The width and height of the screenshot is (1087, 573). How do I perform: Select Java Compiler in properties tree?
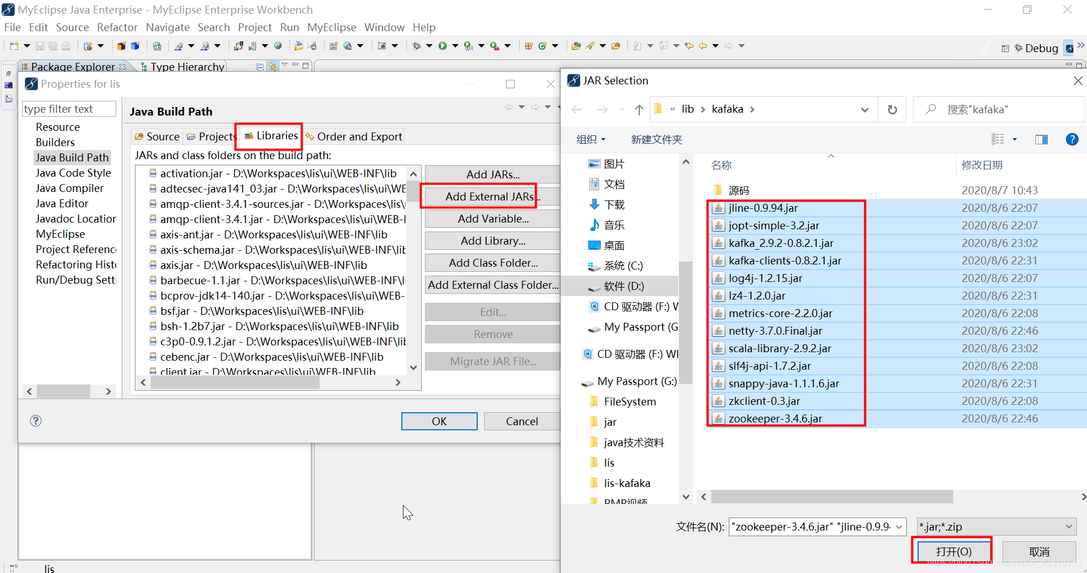(70, 188)
